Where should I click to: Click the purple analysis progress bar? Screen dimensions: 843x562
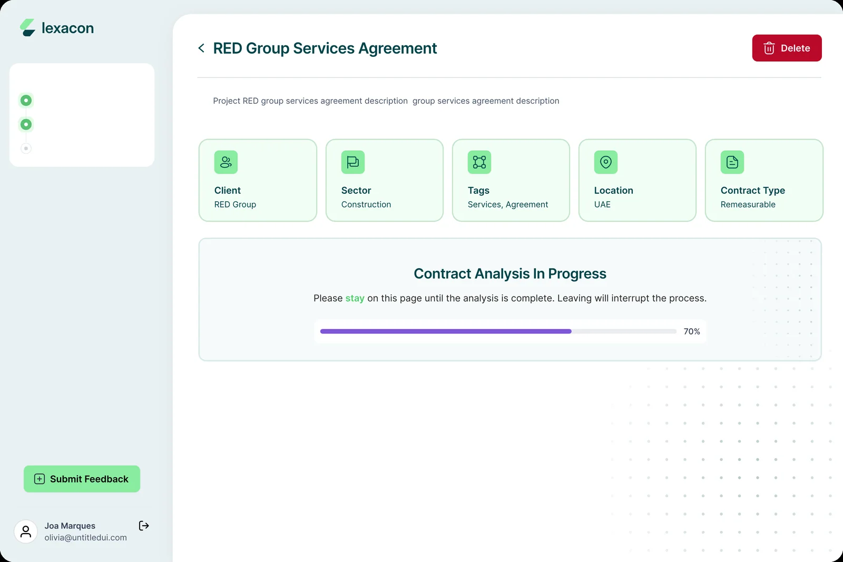(446, 331)
